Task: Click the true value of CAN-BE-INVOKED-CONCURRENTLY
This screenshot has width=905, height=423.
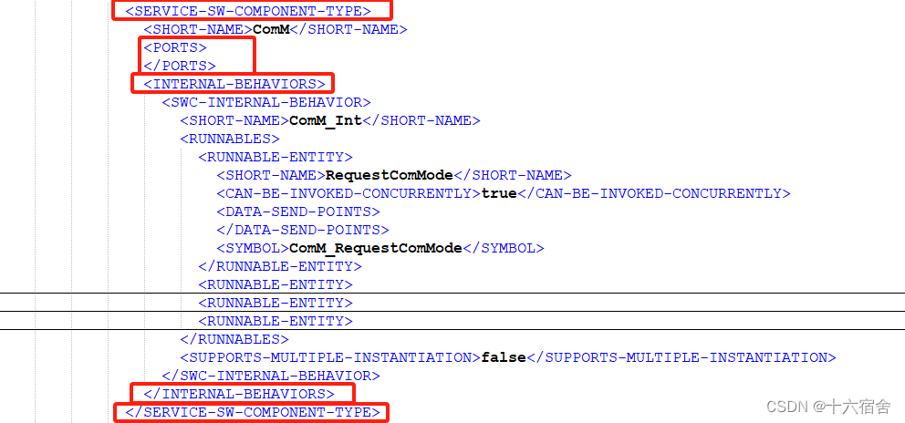Action: tap(499, 193)
